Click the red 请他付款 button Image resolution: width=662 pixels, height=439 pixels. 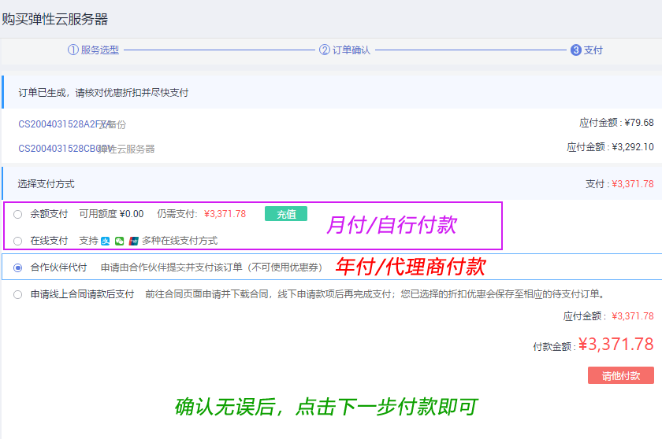point(620,375)
